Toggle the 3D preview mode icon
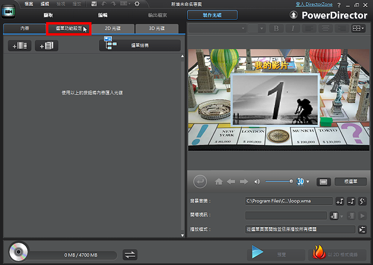Screen dimensions: 373x265 (x=301, y=182)
